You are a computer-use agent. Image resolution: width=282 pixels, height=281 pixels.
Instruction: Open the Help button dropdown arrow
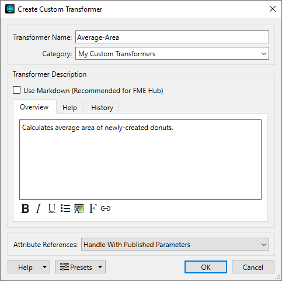[x=44, y=267]
